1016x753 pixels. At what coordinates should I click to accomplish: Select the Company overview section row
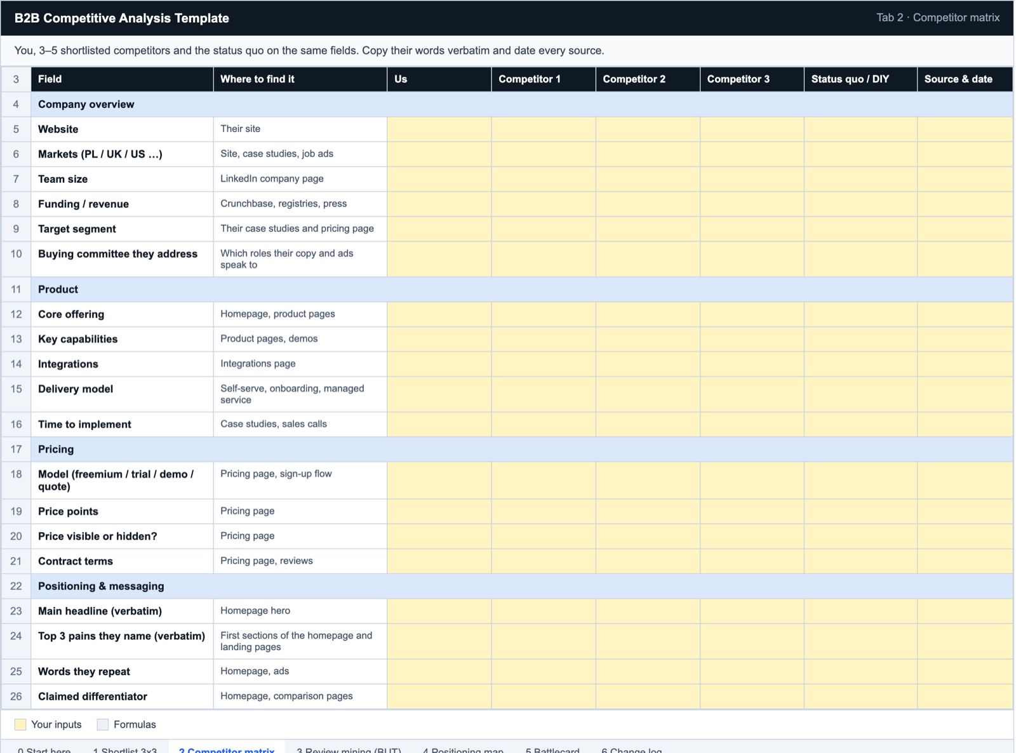(x=522, y=104)
